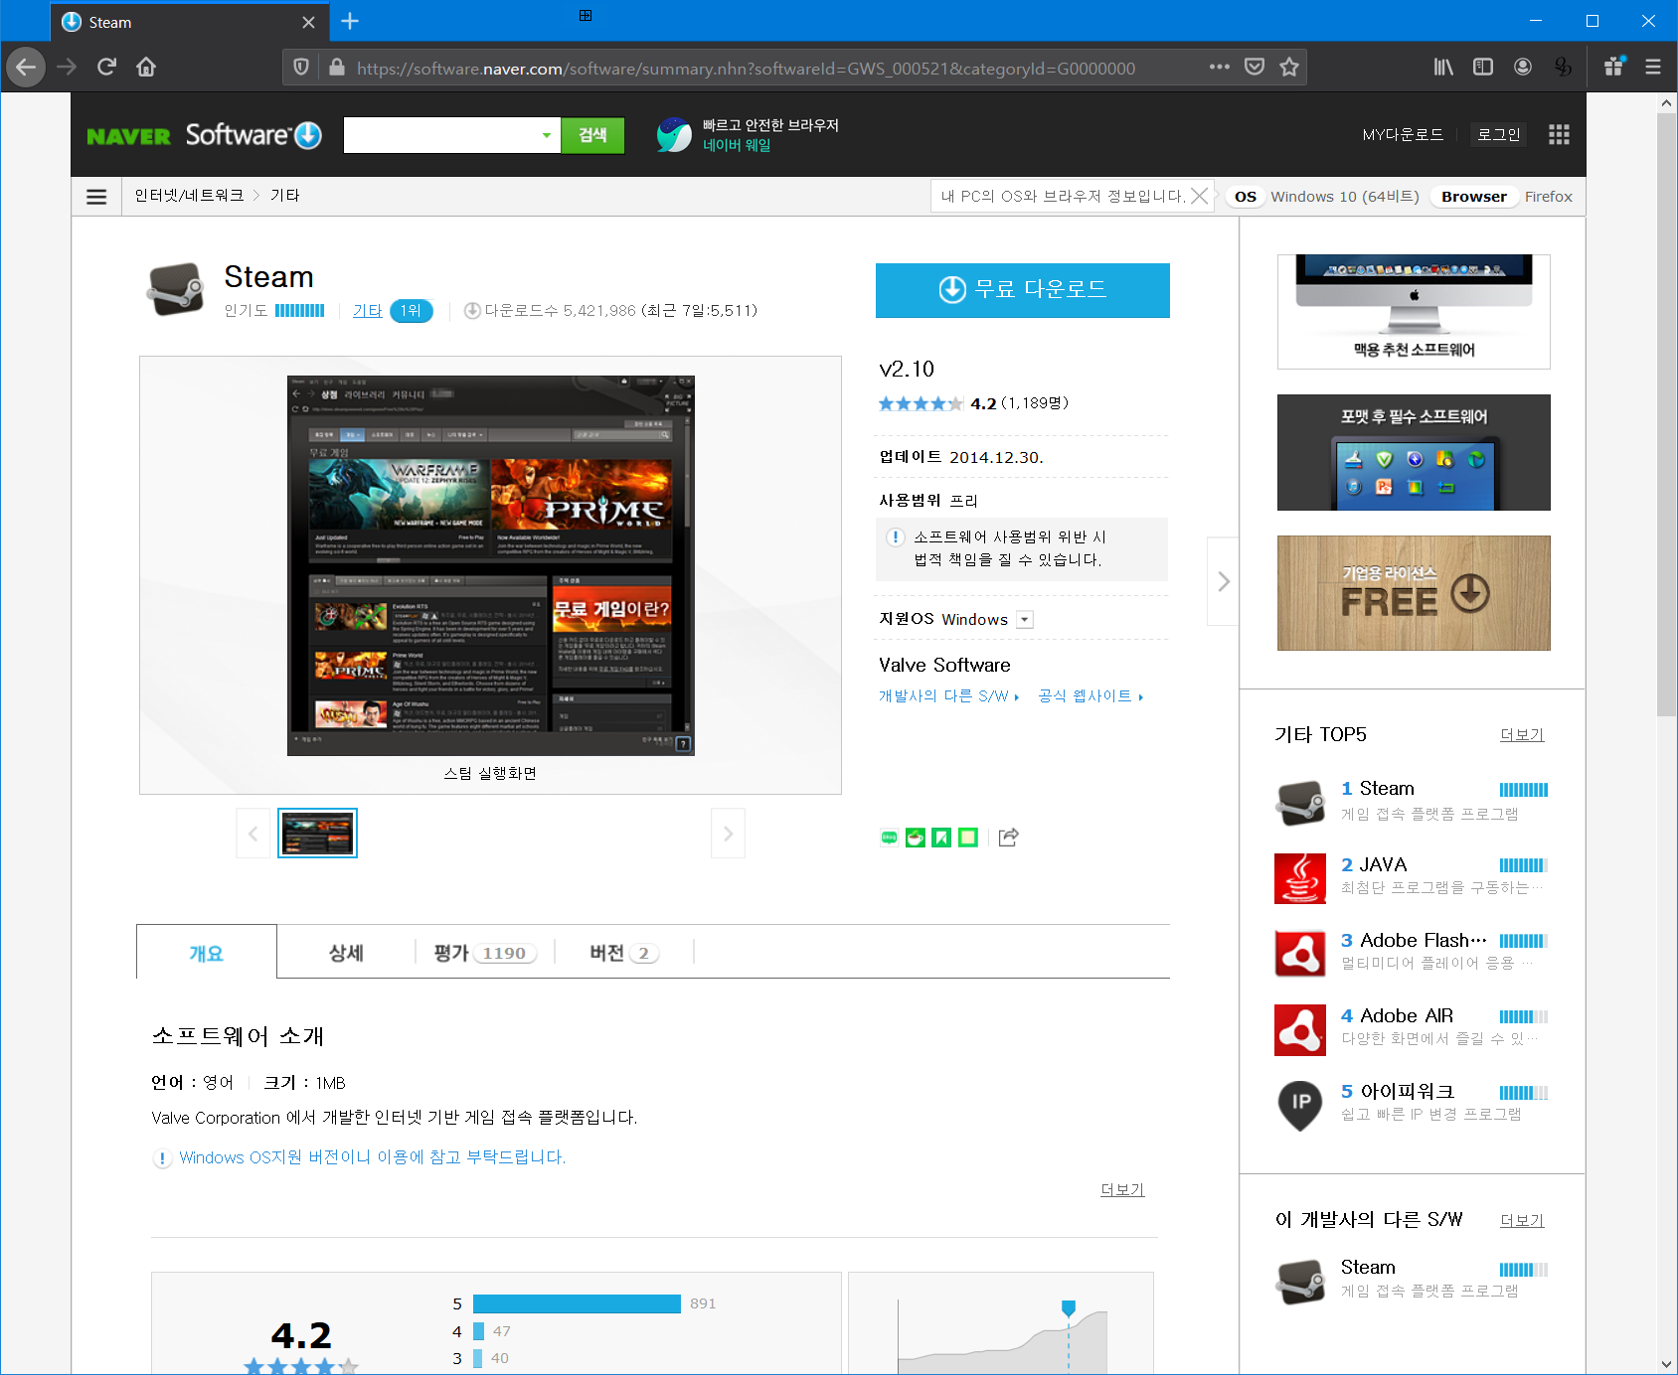
Task: Open the Firefox home page icon
Action: [146, 67]
